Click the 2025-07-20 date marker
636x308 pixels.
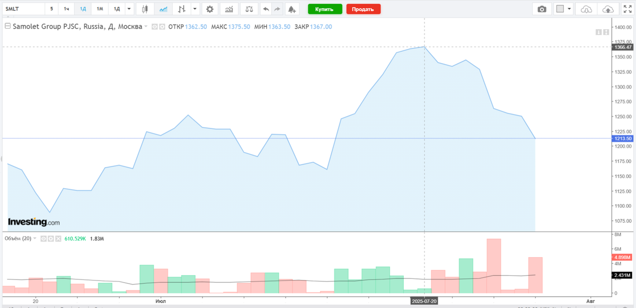pyautogui.click(x=425, y=301)
